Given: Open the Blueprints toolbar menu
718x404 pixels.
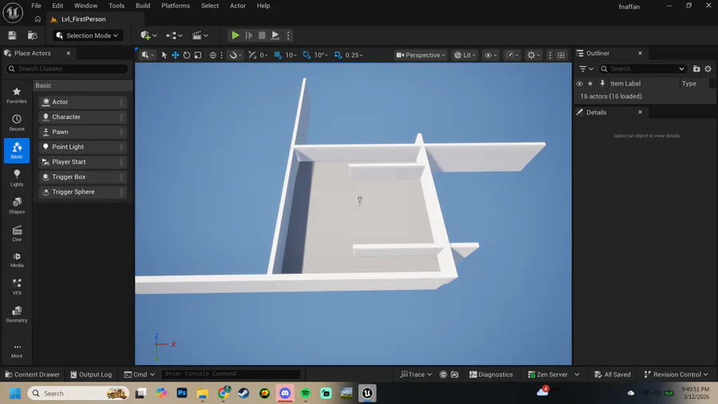Looking at the screenshot, I should tap(174, 35).
